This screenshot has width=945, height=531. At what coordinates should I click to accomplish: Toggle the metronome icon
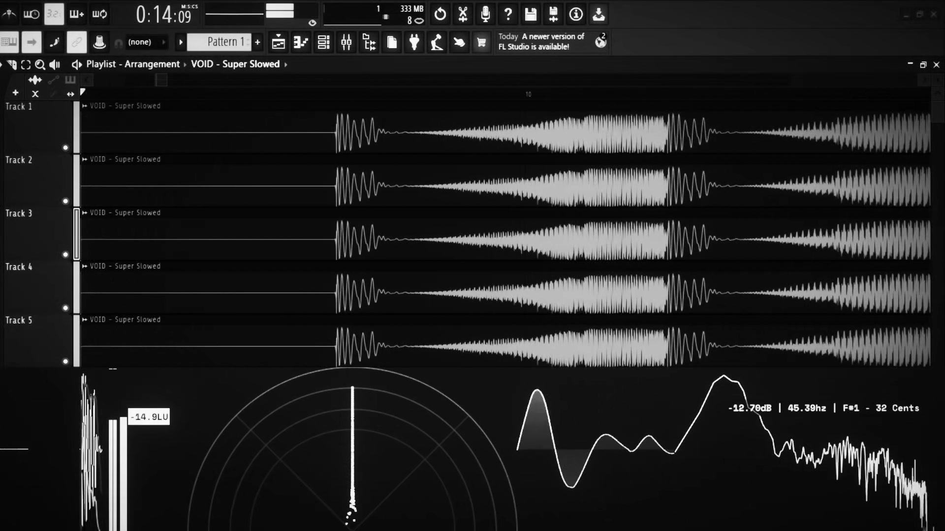(9, 14)
